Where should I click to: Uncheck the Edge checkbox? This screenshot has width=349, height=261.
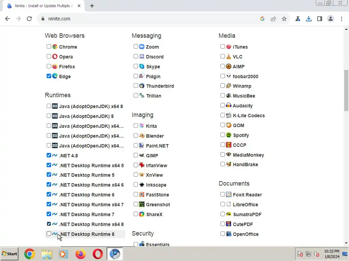point(49,76)
